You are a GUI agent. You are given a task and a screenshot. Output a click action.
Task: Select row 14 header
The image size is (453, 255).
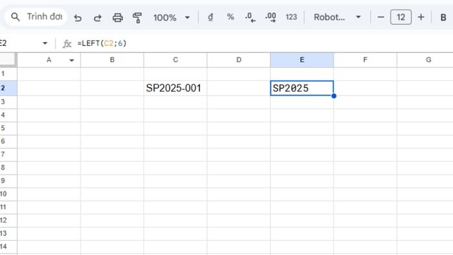[x=8, y=247]
